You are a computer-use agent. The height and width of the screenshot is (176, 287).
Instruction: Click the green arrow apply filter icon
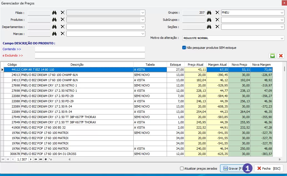click(273, 56)
